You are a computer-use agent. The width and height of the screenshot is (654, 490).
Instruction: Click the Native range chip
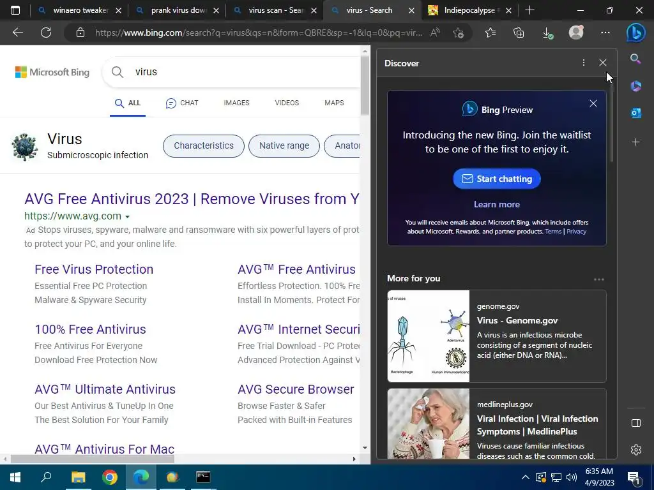(284, 146)
